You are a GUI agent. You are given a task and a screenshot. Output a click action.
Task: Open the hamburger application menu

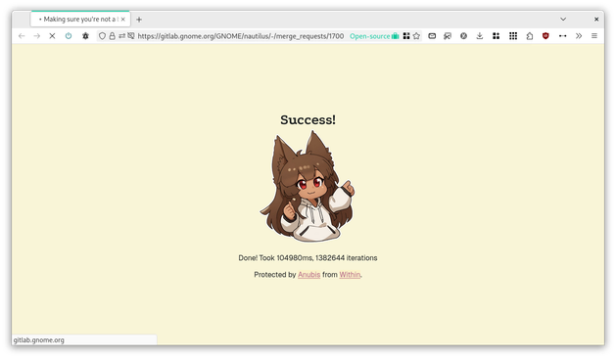coord(594,36)
